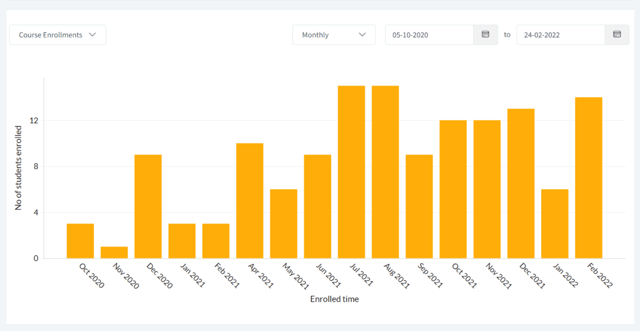
Task: Click the Oct 2020 enrollment bar
Action: pos(80,241)
